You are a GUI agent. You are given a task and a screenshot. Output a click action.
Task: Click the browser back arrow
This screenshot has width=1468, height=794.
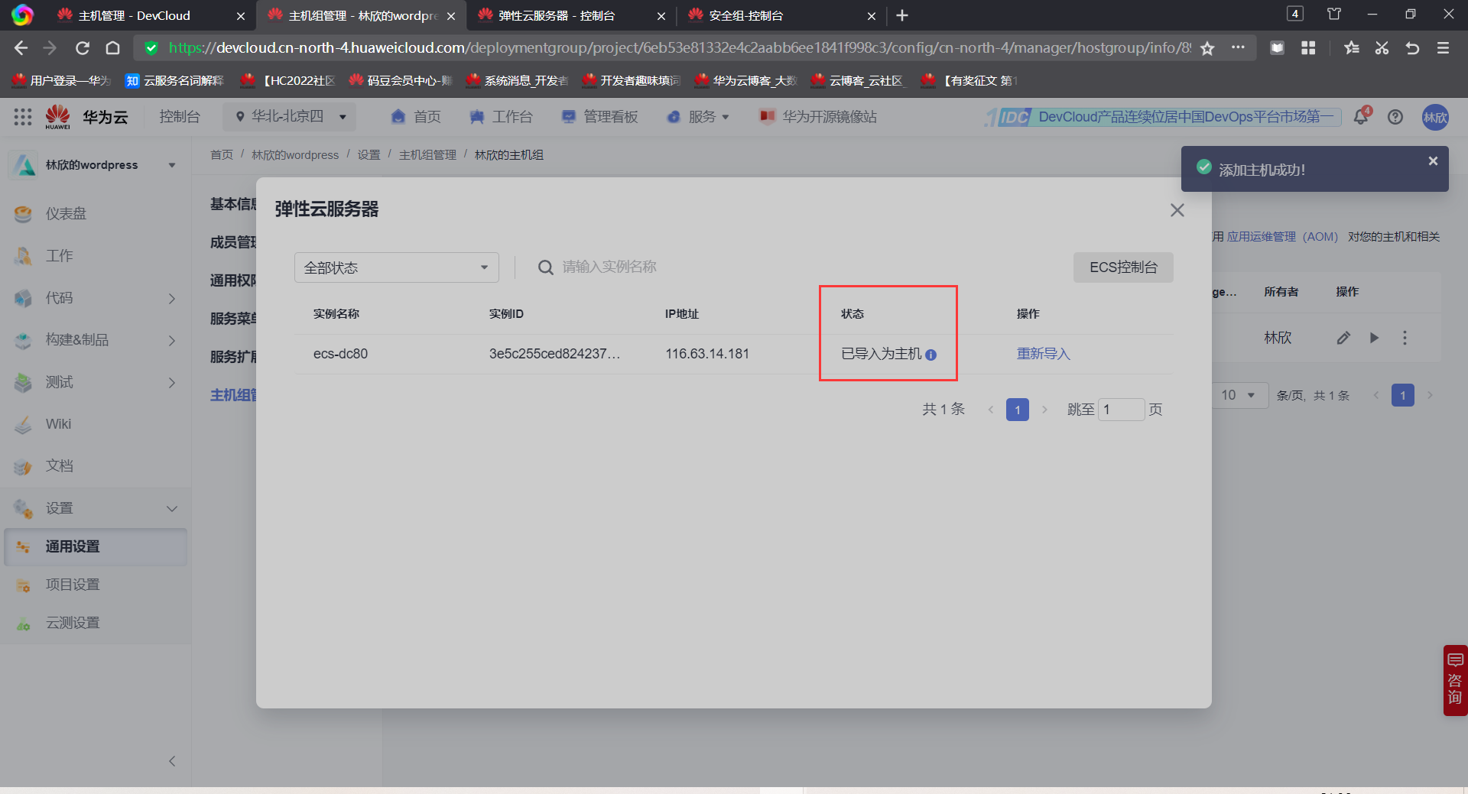[21, 48]
